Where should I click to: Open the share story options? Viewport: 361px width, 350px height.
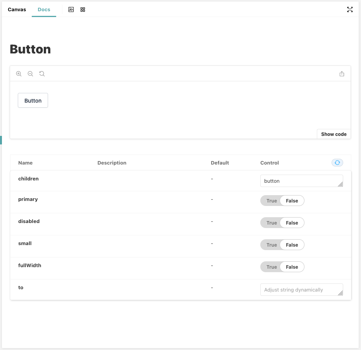point(342,74)
